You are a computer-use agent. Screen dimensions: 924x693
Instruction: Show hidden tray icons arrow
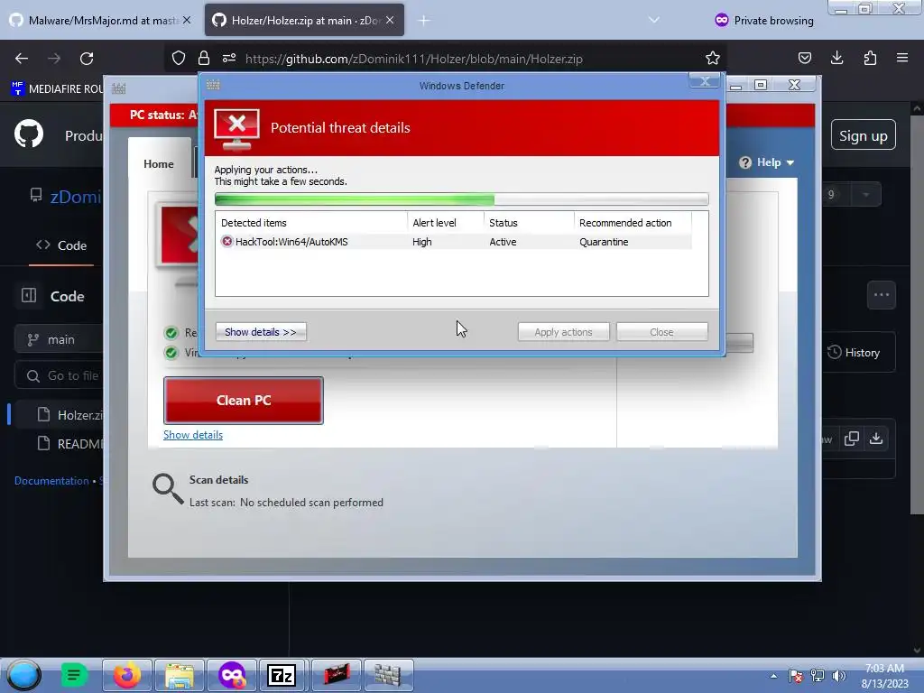[x=773, y=676]
